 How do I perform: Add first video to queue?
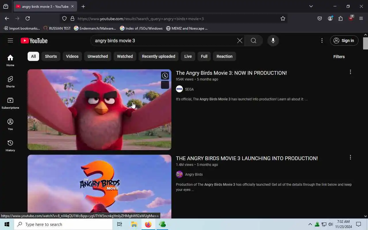(165, 85)
